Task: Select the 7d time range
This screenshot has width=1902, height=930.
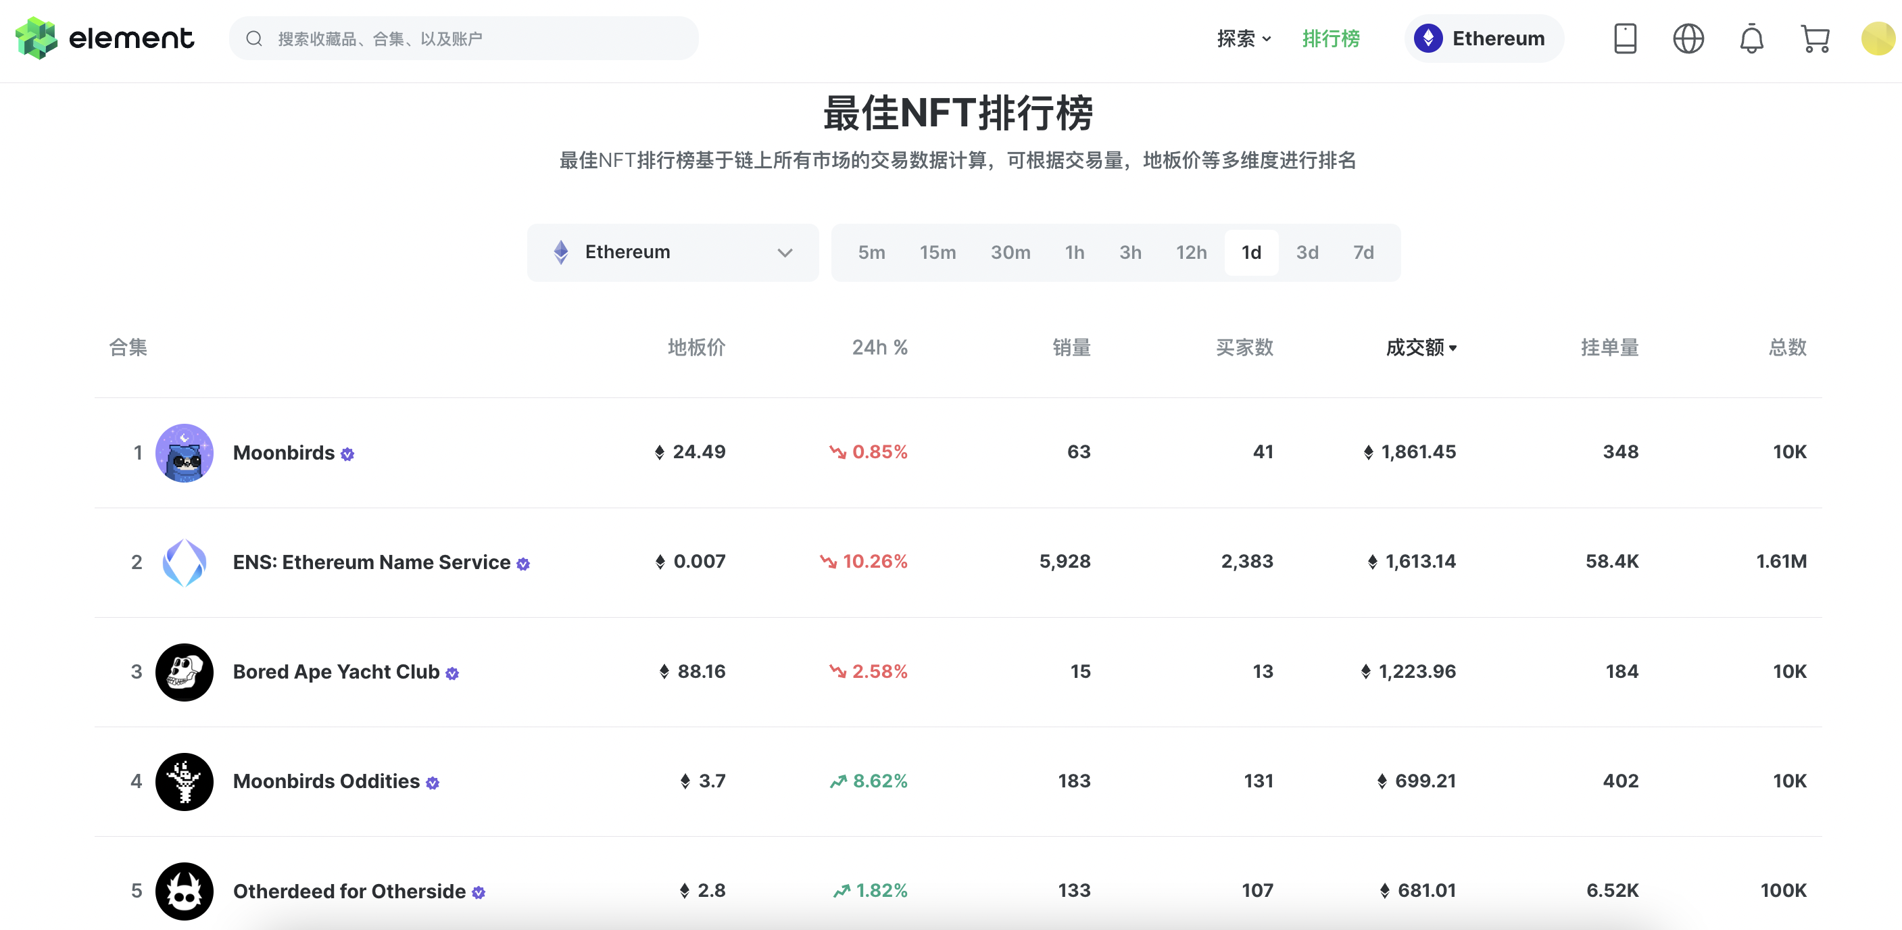Action: click(x=1363, y=252)
